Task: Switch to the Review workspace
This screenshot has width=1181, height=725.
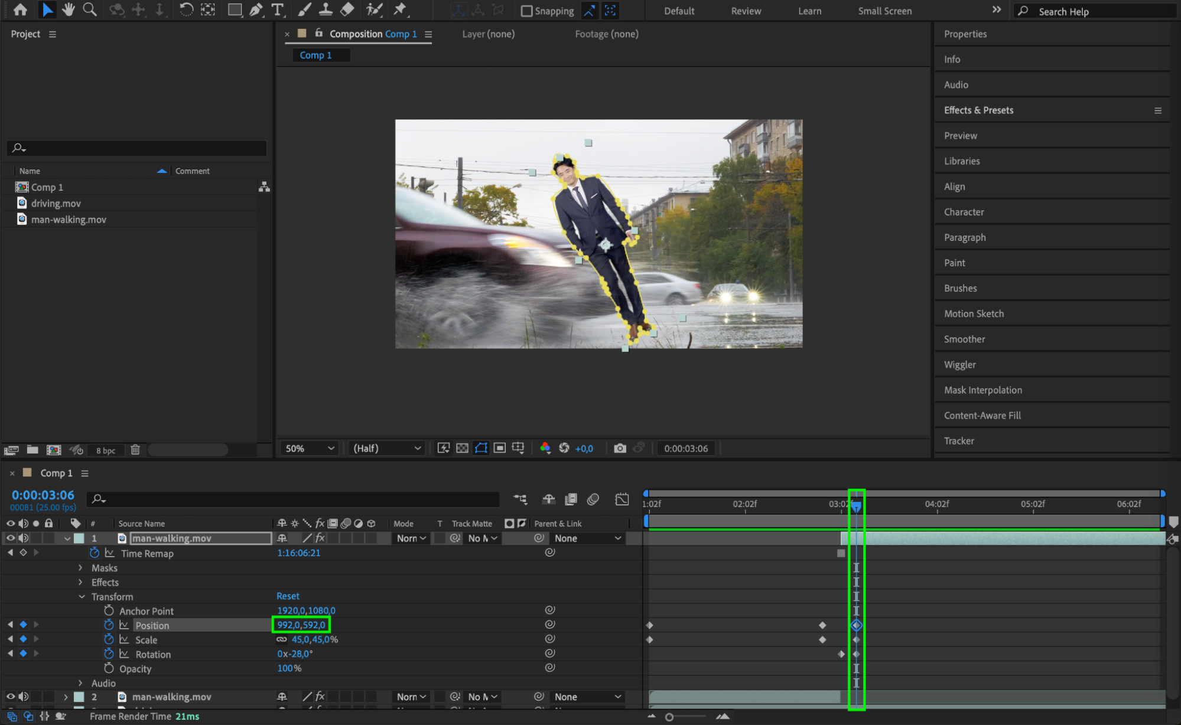Action: (746, 11)
